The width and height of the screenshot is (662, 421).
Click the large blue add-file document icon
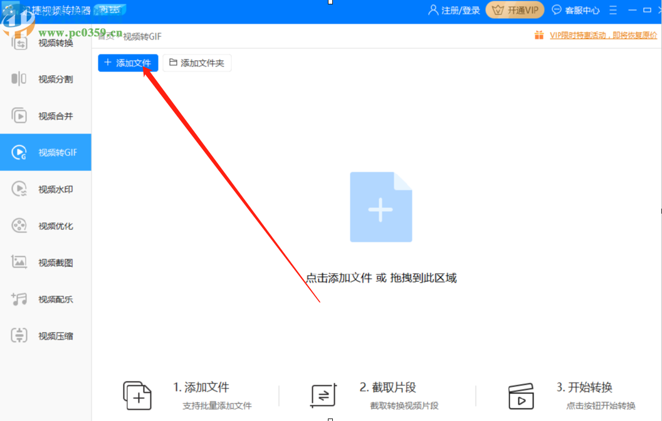381,207
